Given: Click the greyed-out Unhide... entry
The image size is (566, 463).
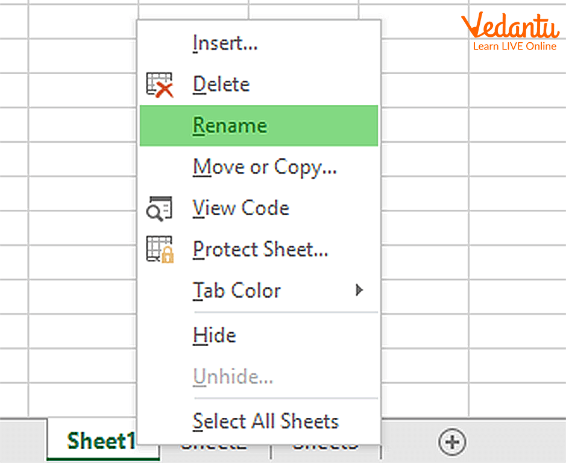Looking at the screenshot, I should (233, 377).
